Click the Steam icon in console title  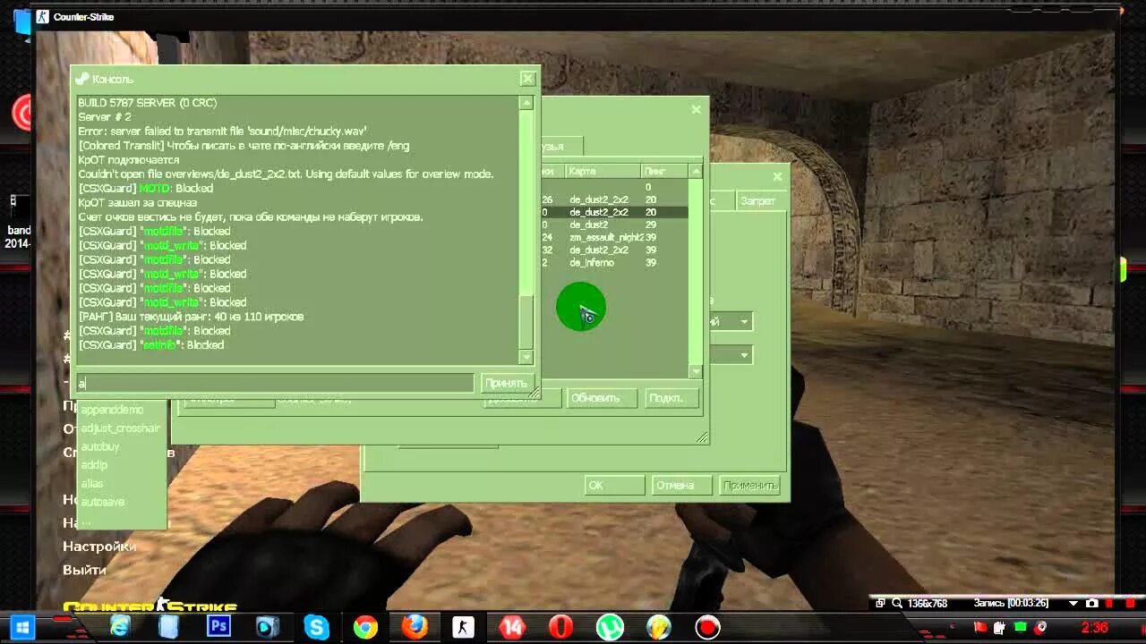82,79
